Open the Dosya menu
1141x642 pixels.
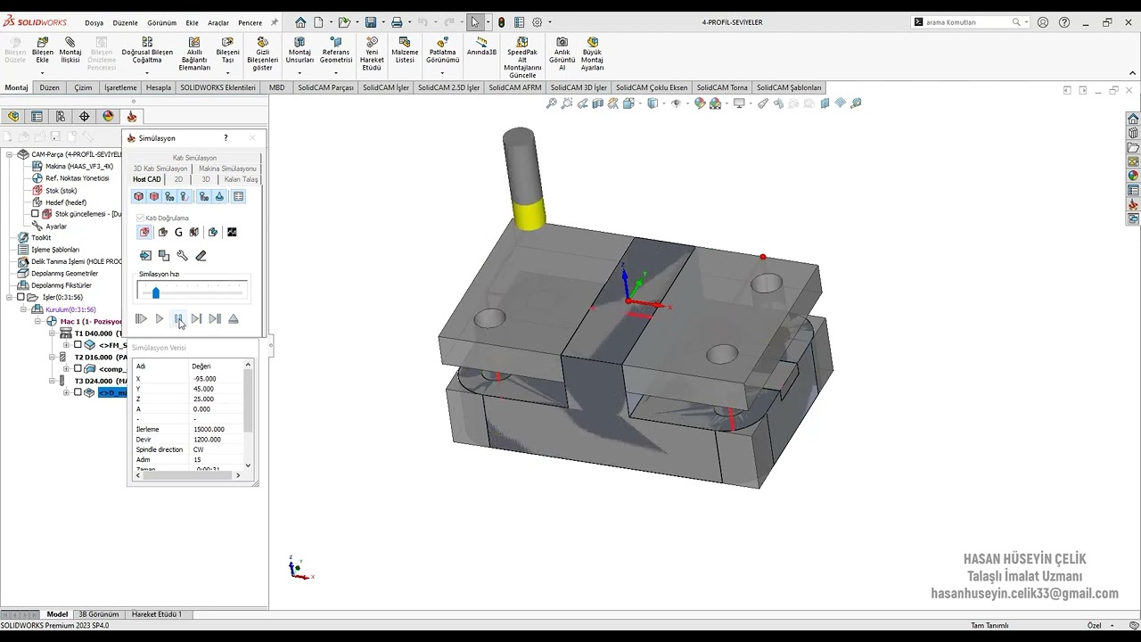click(94, 23)
